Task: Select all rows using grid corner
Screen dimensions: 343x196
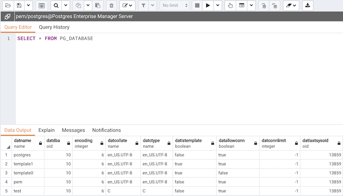Action: pyautogui.click(x=6, y=144)
